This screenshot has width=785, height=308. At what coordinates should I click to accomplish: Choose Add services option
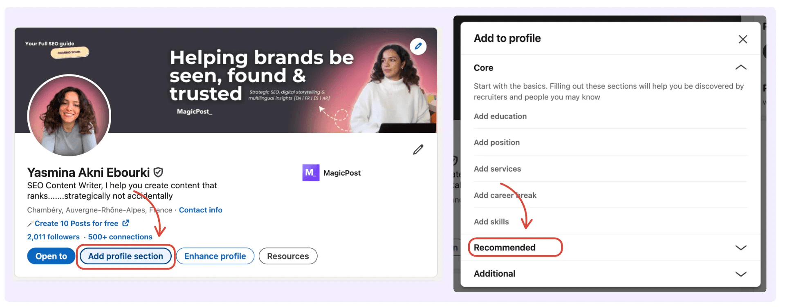497,169
